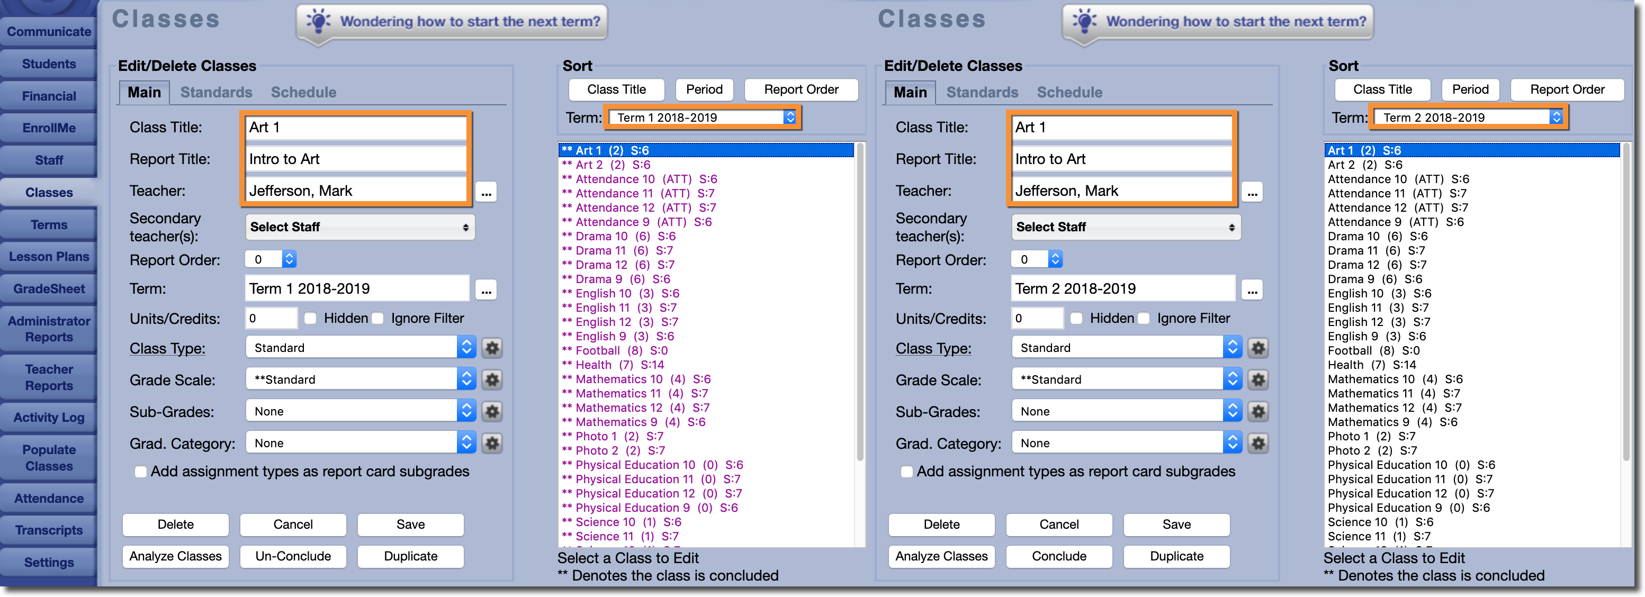Open gear settings beside right Grade Scale
The width and height of the screenshot is (1645, 597).
1257,380
